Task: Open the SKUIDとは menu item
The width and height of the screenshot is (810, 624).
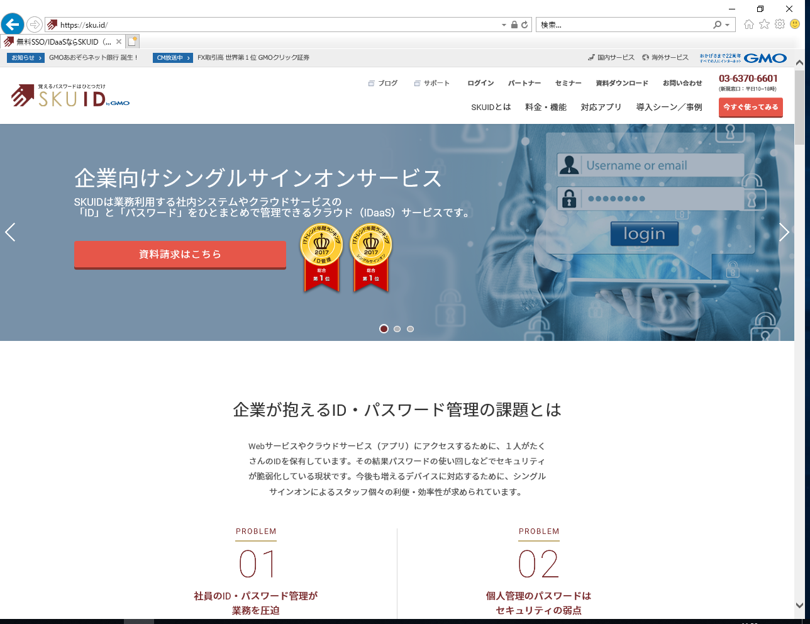Action: tap(491, 107)
